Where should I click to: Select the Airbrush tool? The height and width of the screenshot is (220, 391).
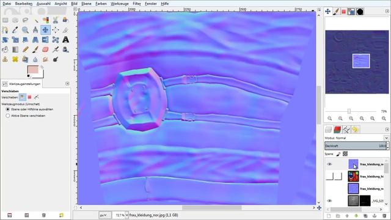coord(56,50)
